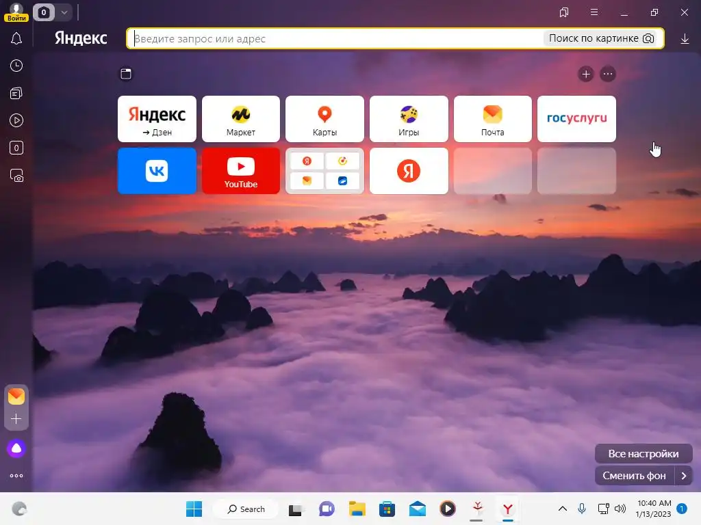Click Все настройки button
Image resolution: width=701 pixels, height=525 pixels.
click(x=643, y=454)
